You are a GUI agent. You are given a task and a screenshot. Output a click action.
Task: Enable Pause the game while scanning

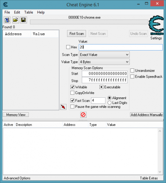[72, 107]
